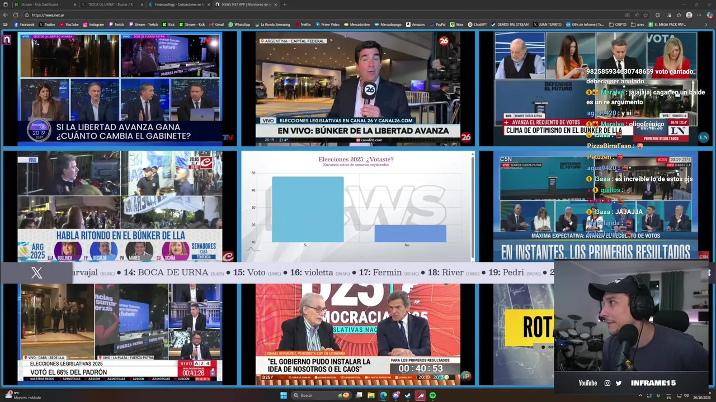Expand the CRIPTO bookmarks folder
The image size is (716, 402).
[618, 25]
